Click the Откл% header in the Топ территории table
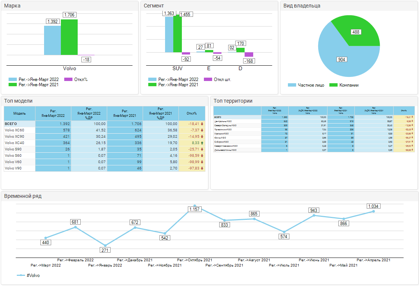Image resolution: width=419 pixels, height=296 pixels. tap(404, 110)
